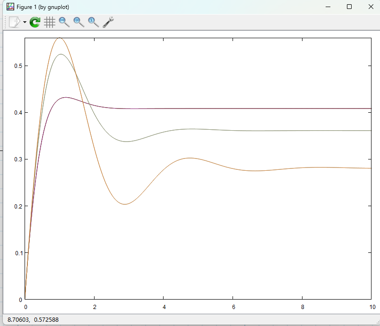The height and width of the screenshot is (326, 380).
Task: Click the "Figure 1 (by gnuplot)" title text
Action: coord(43,7)
